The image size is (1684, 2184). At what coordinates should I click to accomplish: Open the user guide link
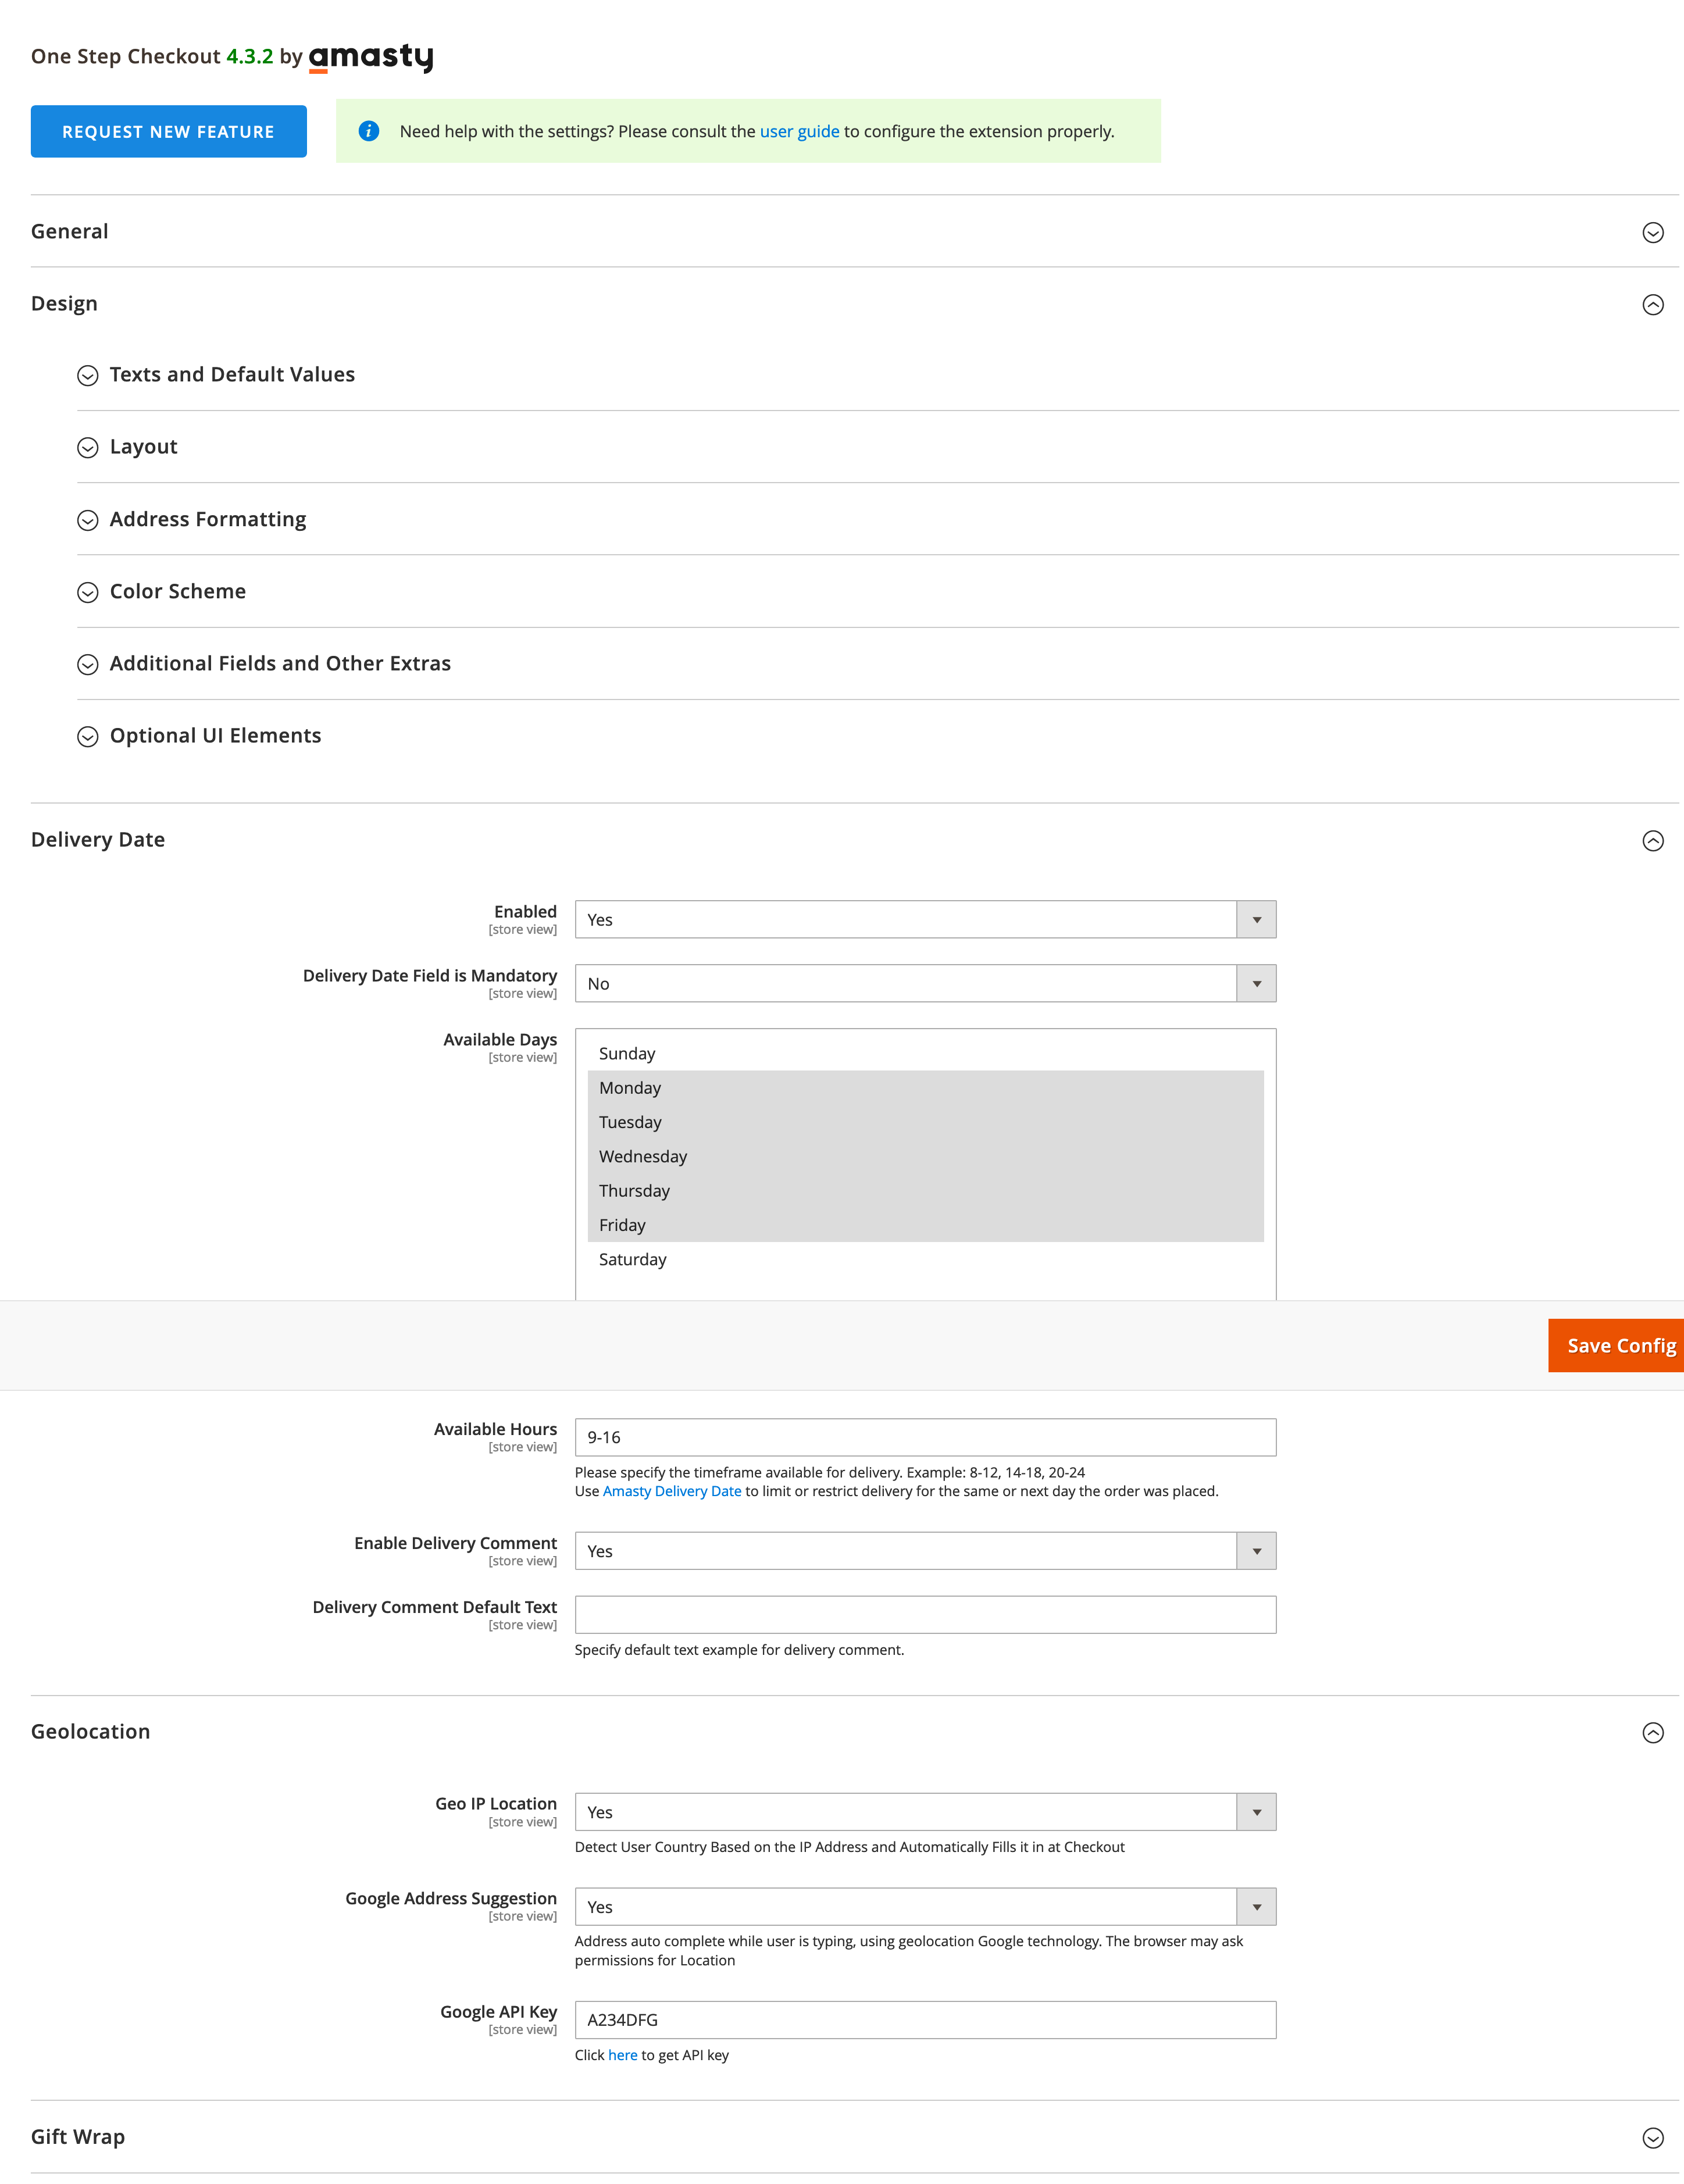pos(799,131)
